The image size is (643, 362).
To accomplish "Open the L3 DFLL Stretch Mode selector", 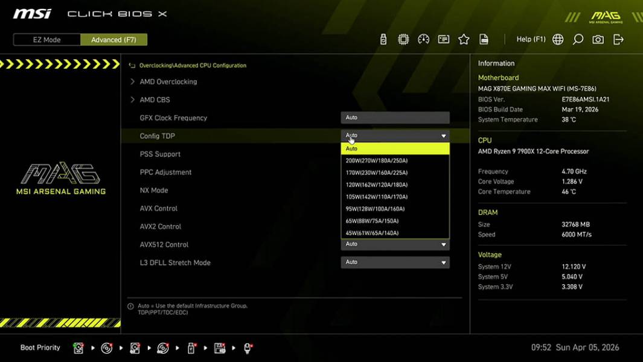I will click(395, 262).
